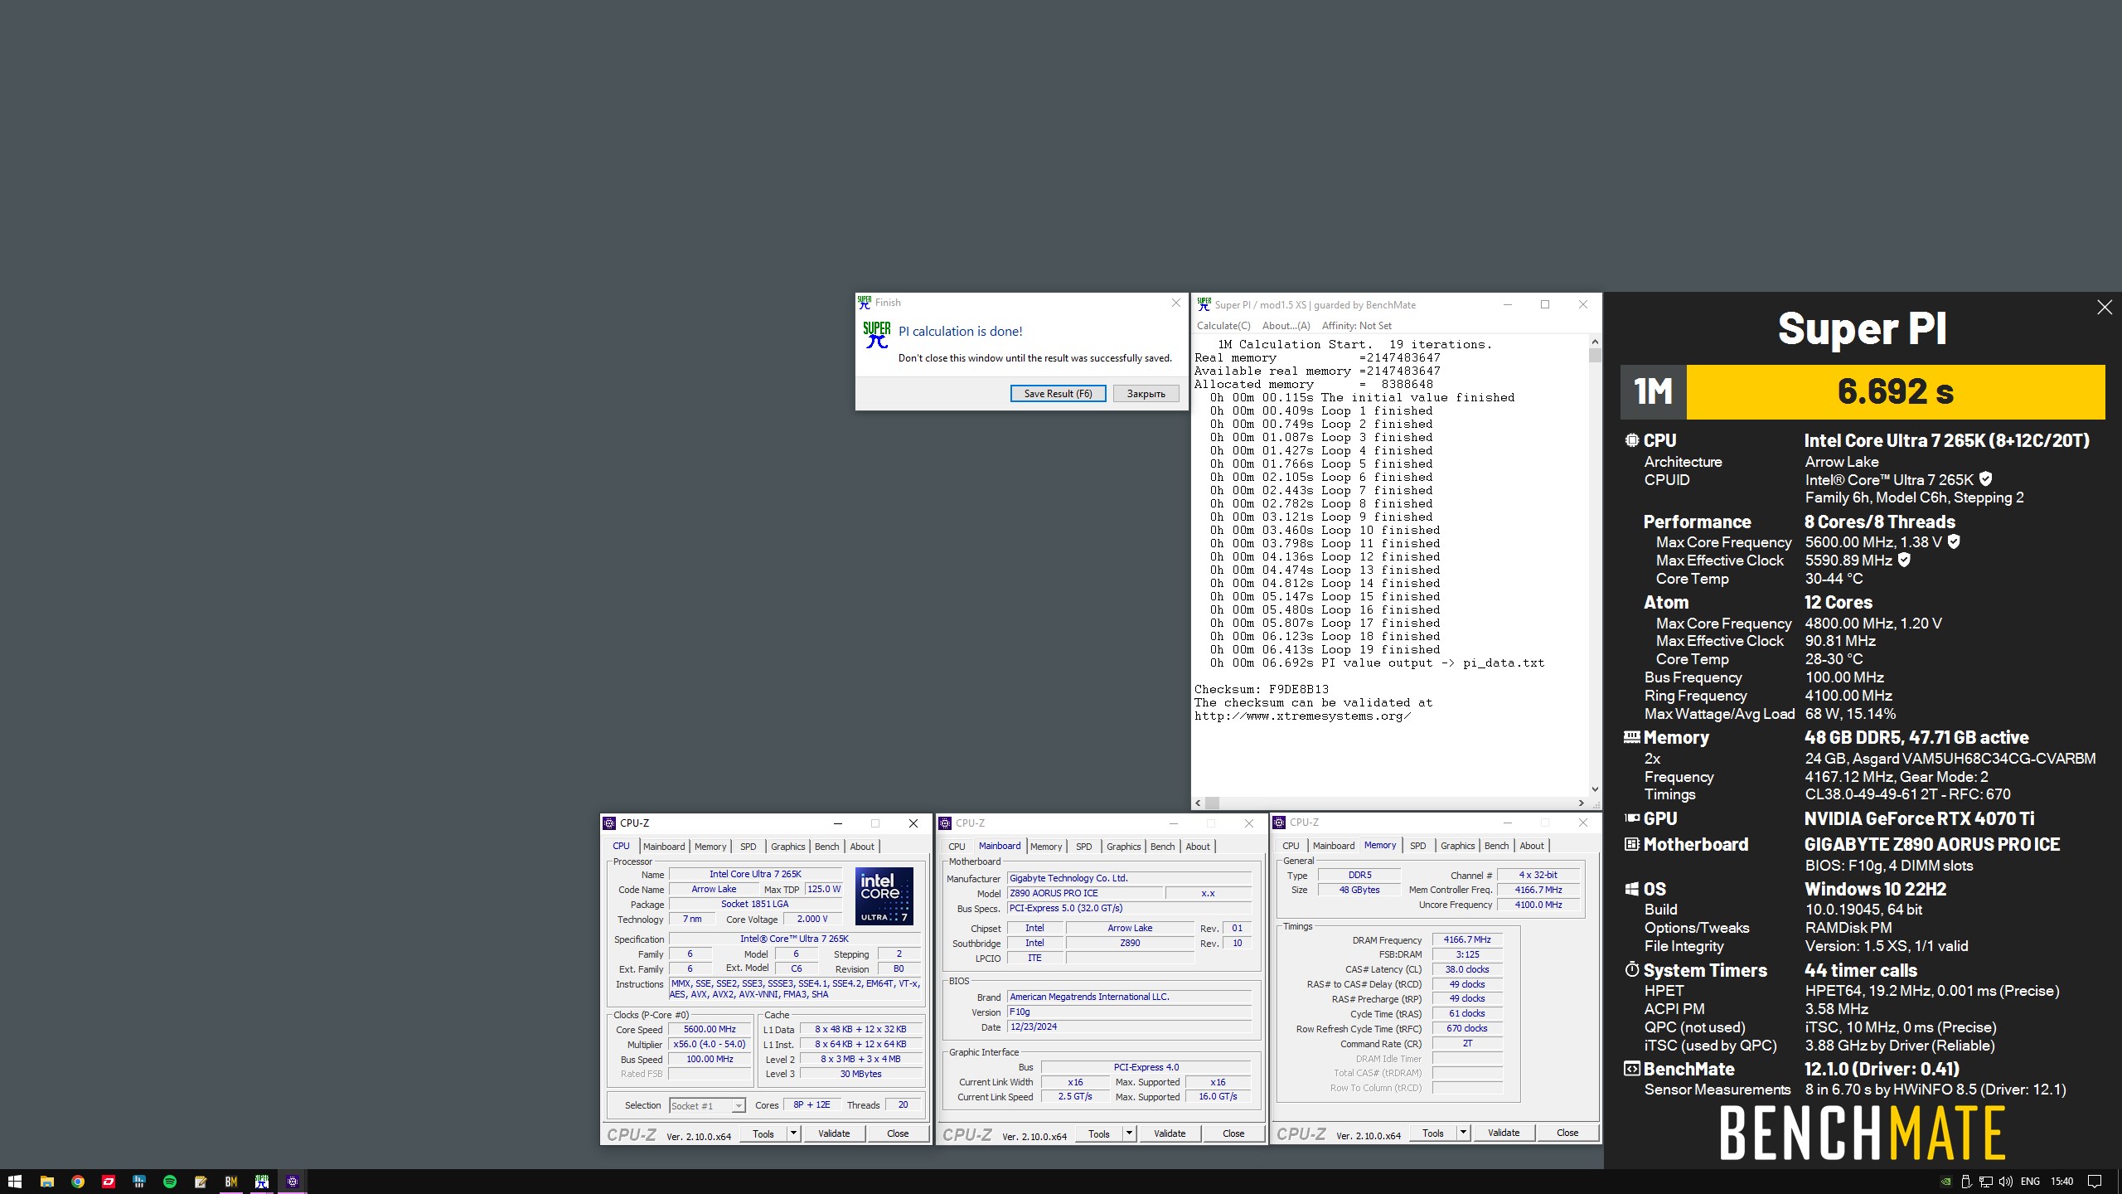Click scroll-right arrow in Super PI log

pos(1582,803)
